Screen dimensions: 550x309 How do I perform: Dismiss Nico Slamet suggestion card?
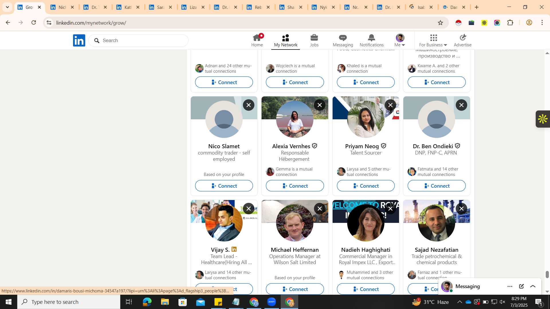249,105
